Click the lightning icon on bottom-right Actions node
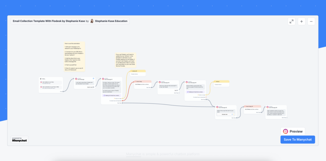Image resolution: width=326 pixels, height=161 pixels. pos(215,82)
